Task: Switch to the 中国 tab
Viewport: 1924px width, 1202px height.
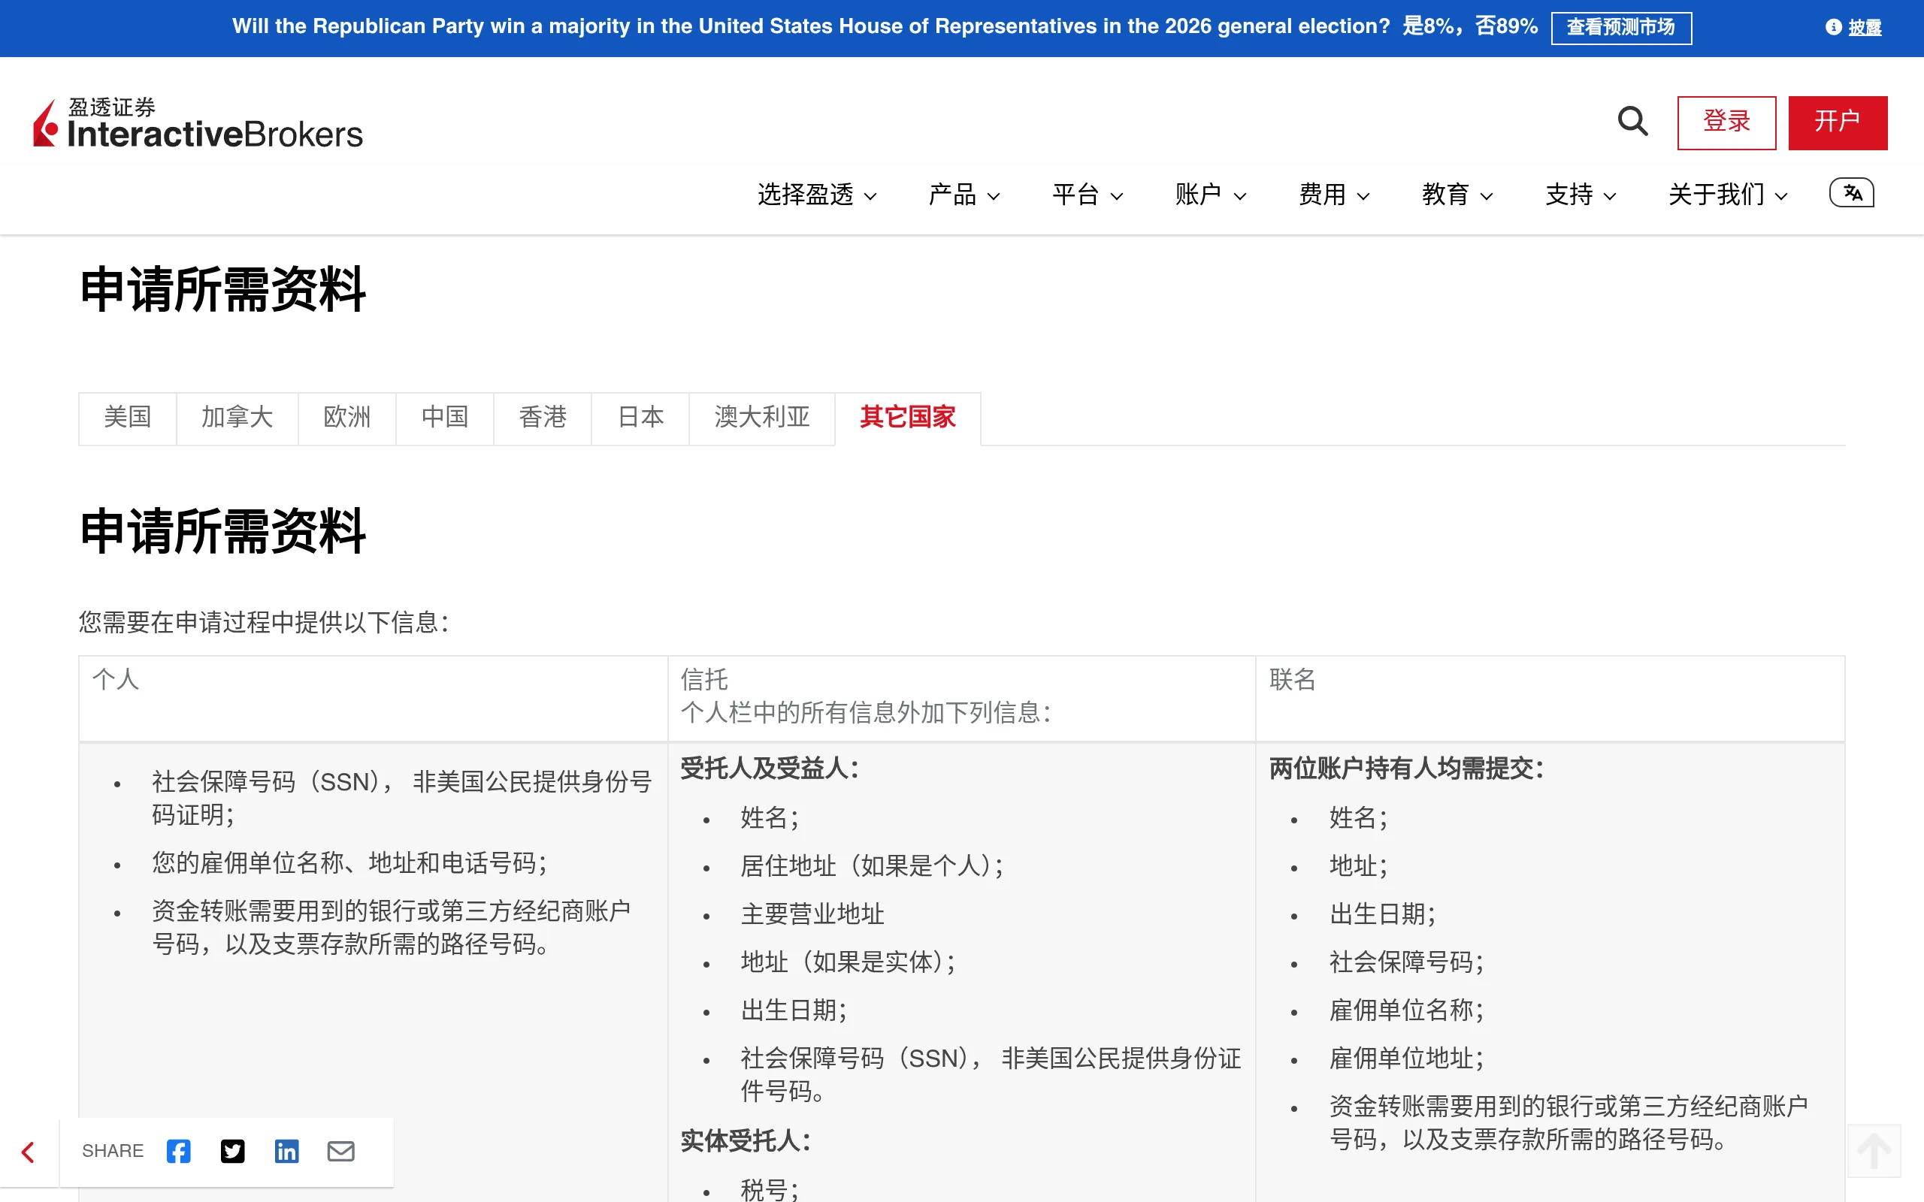Action: pos(444,418)
